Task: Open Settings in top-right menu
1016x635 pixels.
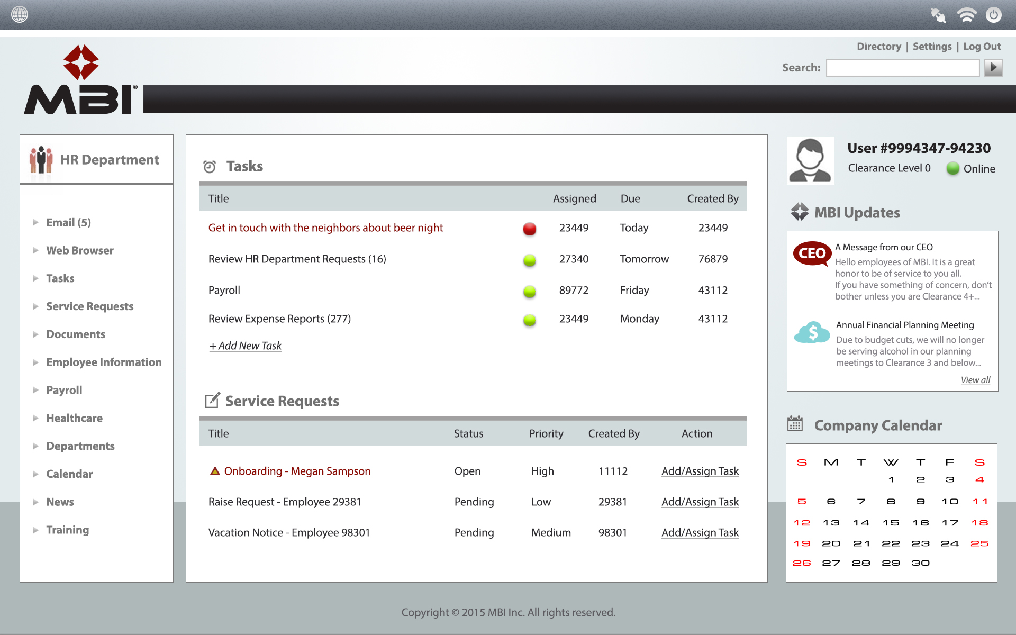Action: (932, 47)
